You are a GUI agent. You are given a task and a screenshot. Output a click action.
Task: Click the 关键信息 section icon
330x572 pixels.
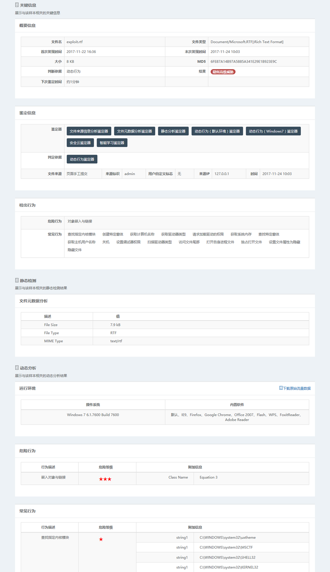[17, 5]
